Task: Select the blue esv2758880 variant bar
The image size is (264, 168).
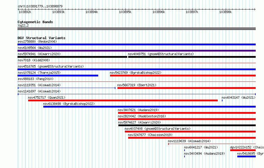Action: tap(136, 44)
